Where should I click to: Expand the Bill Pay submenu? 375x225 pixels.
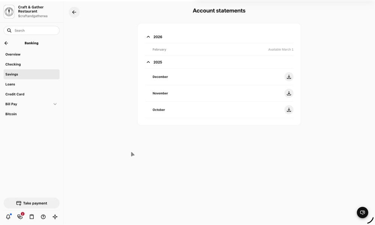click(x=55, y=104)
